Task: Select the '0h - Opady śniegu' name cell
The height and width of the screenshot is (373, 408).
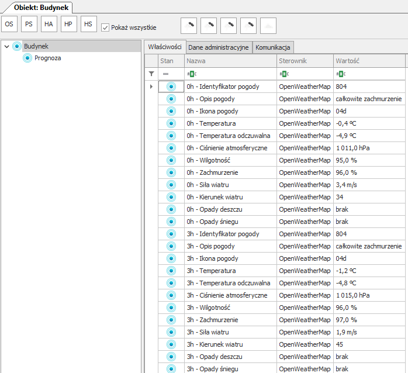Action: [x=230, y=222]
